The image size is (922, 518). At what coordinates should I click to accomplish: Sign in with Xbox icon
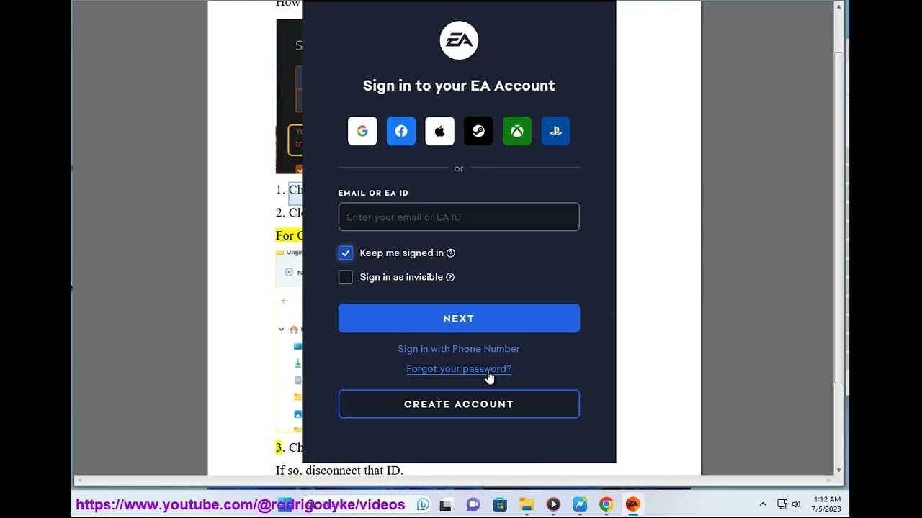517,131
